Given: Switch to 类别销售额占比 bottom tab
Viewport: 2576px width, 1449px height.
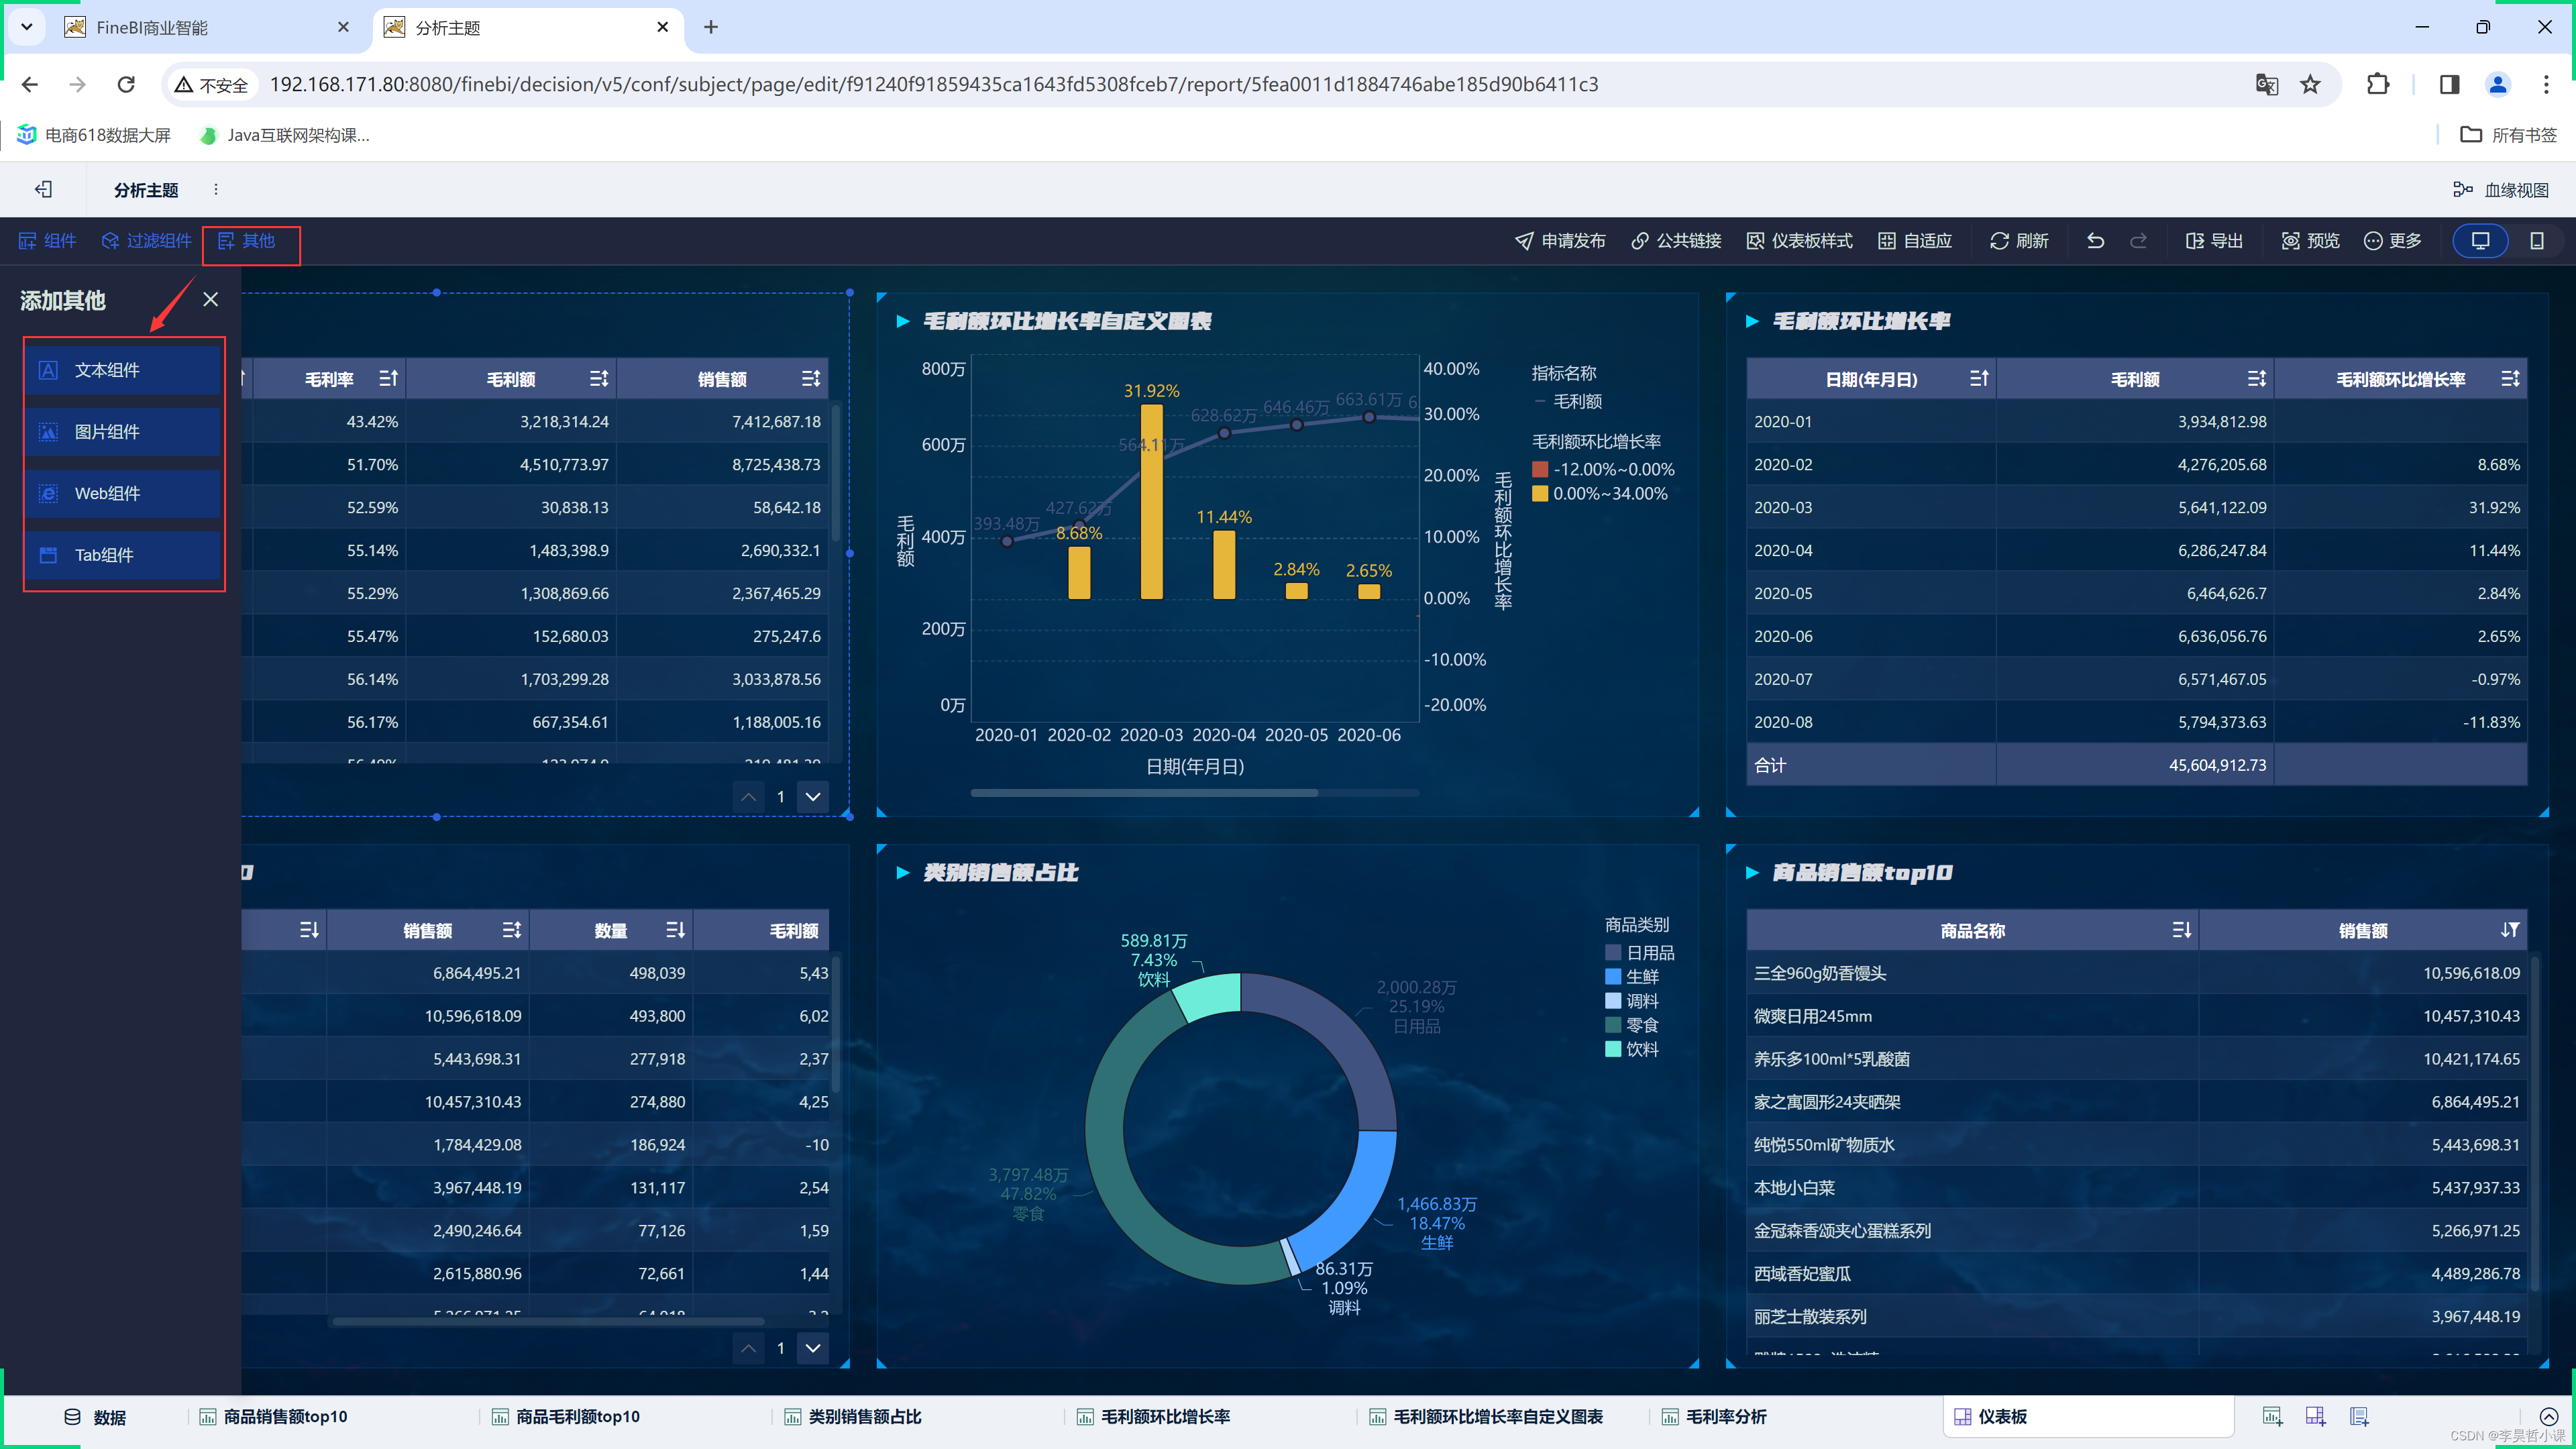Looking at the screenshot, I should coord(853,1417).
